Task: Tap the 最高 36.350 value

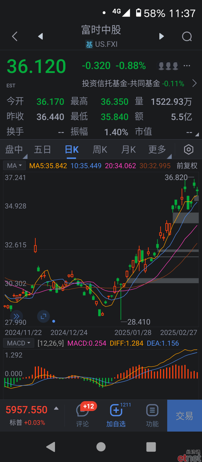Action: click(x=114, y=101)
